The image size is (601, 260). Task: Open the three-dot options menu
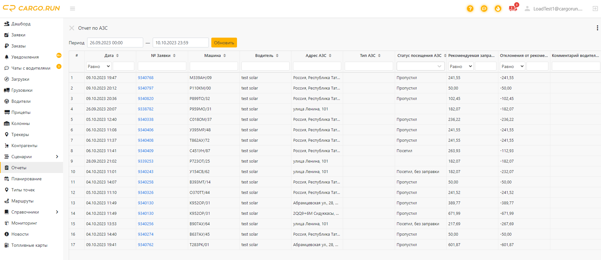tap(597, 28)
